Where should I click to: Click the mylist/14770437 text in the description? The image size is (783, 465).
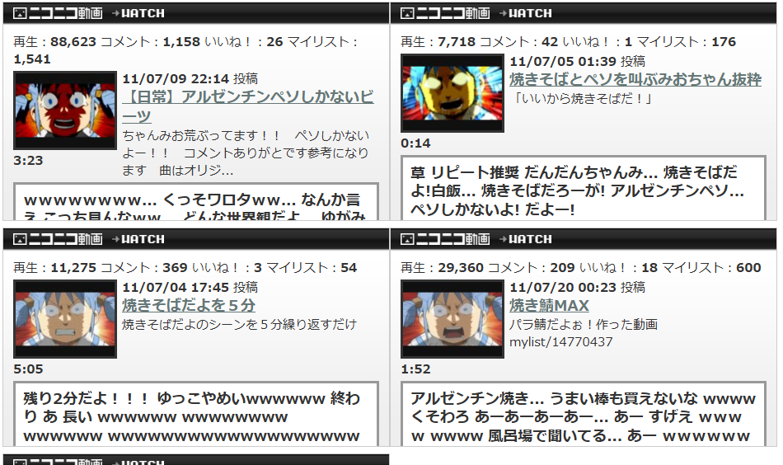(x=560, y=341)
